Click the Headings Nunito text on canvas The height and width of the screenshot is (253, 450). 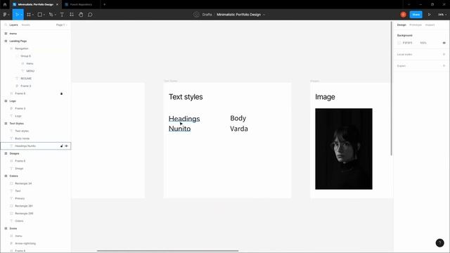184,124
